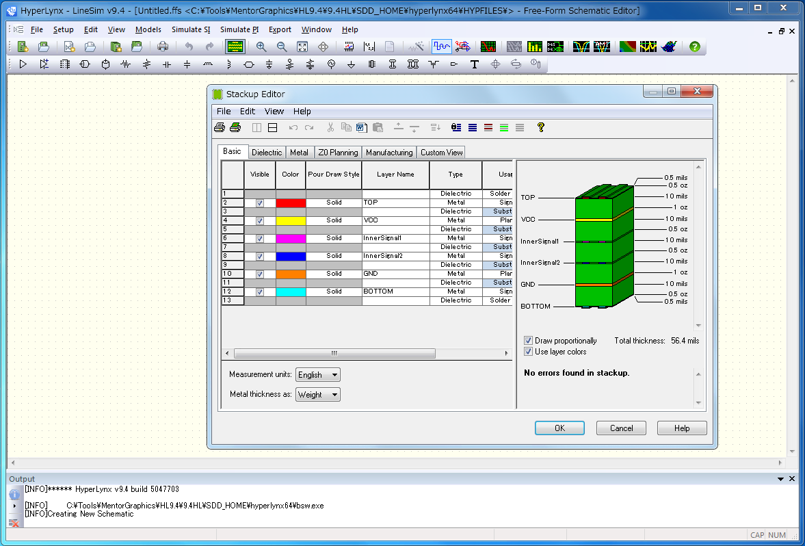Click the print icon in main toolbar
Viewport: 805px width, 546px height.
click(162, 47)
